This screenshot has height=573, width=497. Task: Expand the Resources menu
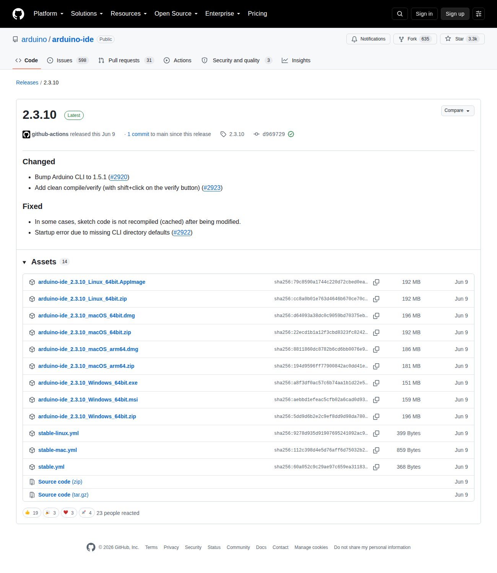129,14
